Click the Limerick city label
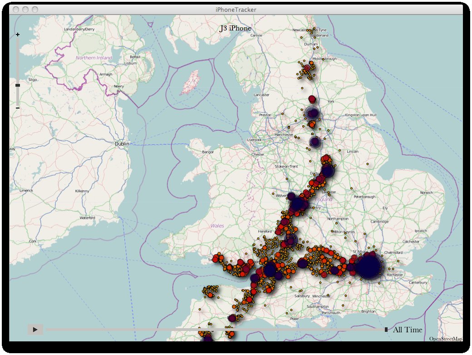This screenshot has height=355, width=472. click(26, 190)
